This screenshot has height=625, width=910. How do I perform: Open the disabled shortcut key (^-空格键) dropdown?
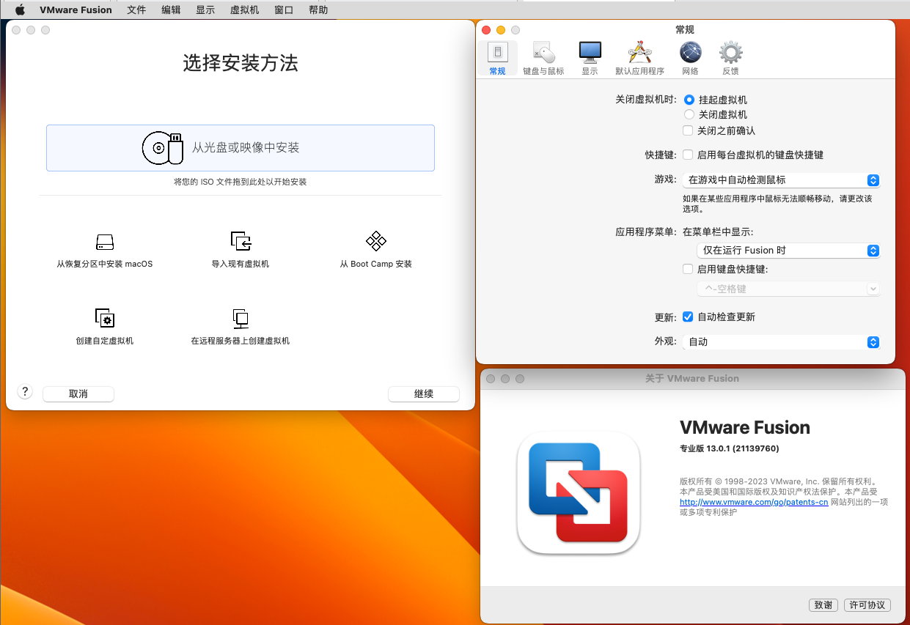pyautogui.click(x=788, y=289)
